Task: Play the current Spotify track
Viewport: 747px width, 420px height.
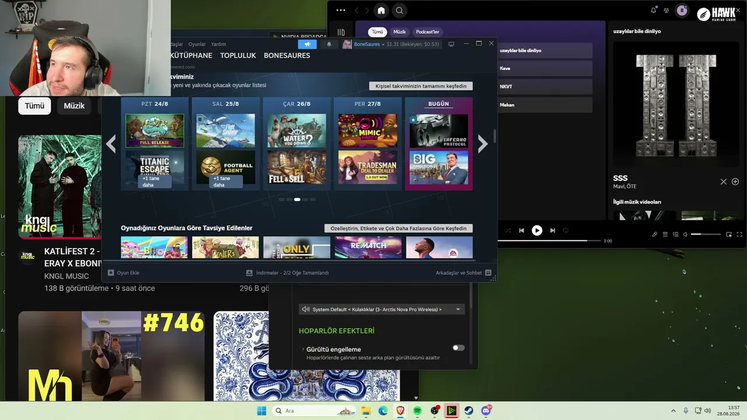Action: click(x=537, y=230)
